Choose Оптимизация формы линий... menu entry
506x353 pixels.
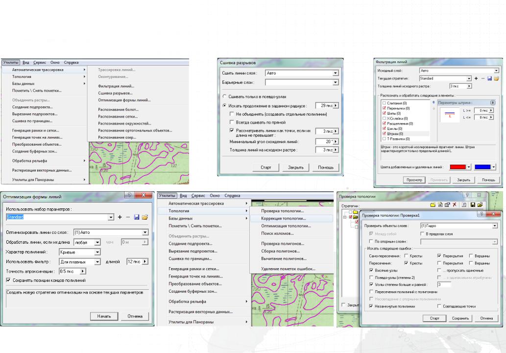click(x=124, y=100)
